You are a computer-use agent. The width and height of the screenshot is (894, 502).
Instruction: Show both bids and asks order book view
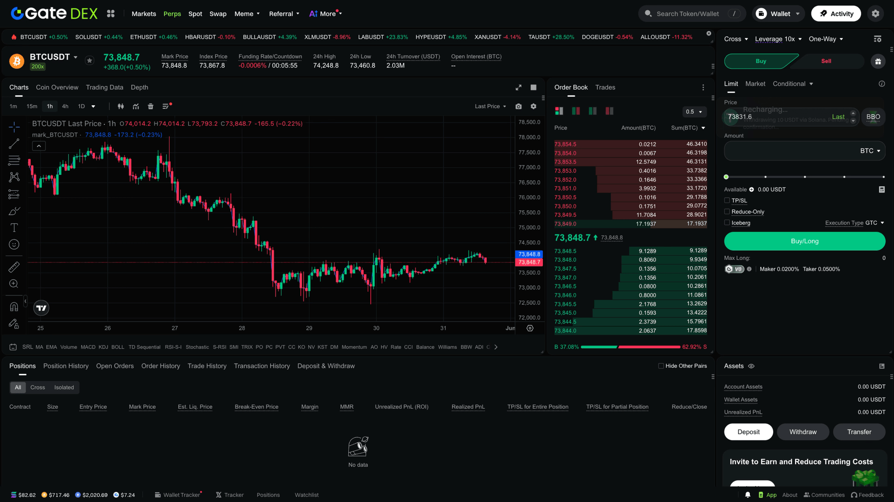(x=559, y=111)
